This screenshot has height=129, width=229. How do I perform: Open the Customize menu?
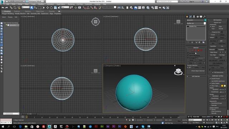click(x=88, y=4)
